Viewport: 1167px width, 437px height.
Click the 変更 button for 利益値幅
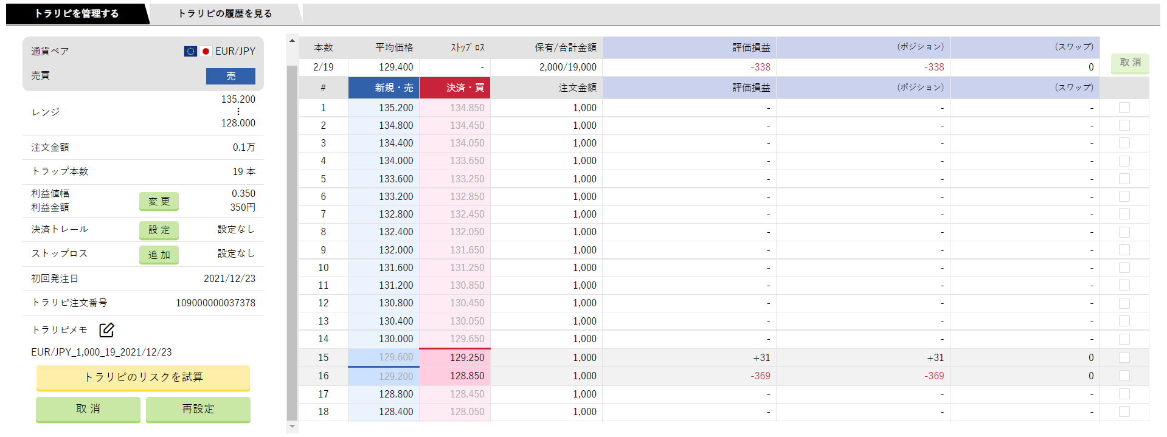coord(159,201)
